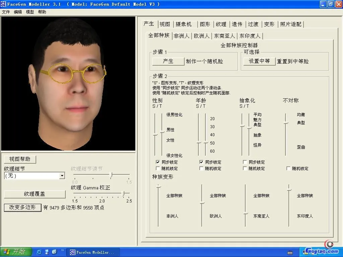This screenshot has height=257, width=343.
Task: Open the 纹理细节 dropdown list
Action: coord(62,176)
